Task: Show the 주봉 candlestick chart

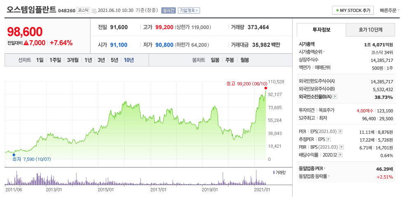Action: [230, 60]
